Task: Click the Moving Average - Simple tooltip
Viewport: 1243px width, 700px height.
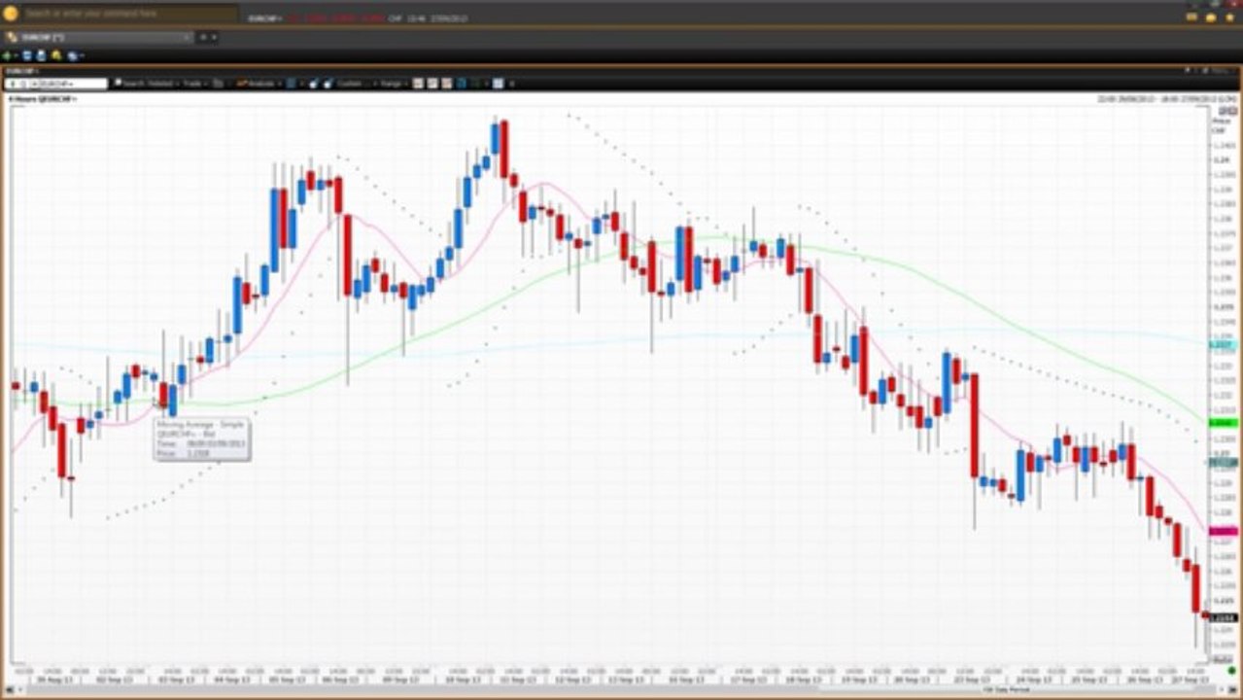Action: [x=202, y=438]
